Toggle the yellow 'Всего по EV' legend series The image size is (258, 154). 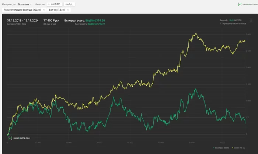pos(240,148)
